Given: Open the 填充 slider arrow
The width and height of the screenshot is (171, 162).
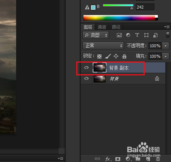Looking at the screenshot, I should pyautogui.click(x=165, y=56).
